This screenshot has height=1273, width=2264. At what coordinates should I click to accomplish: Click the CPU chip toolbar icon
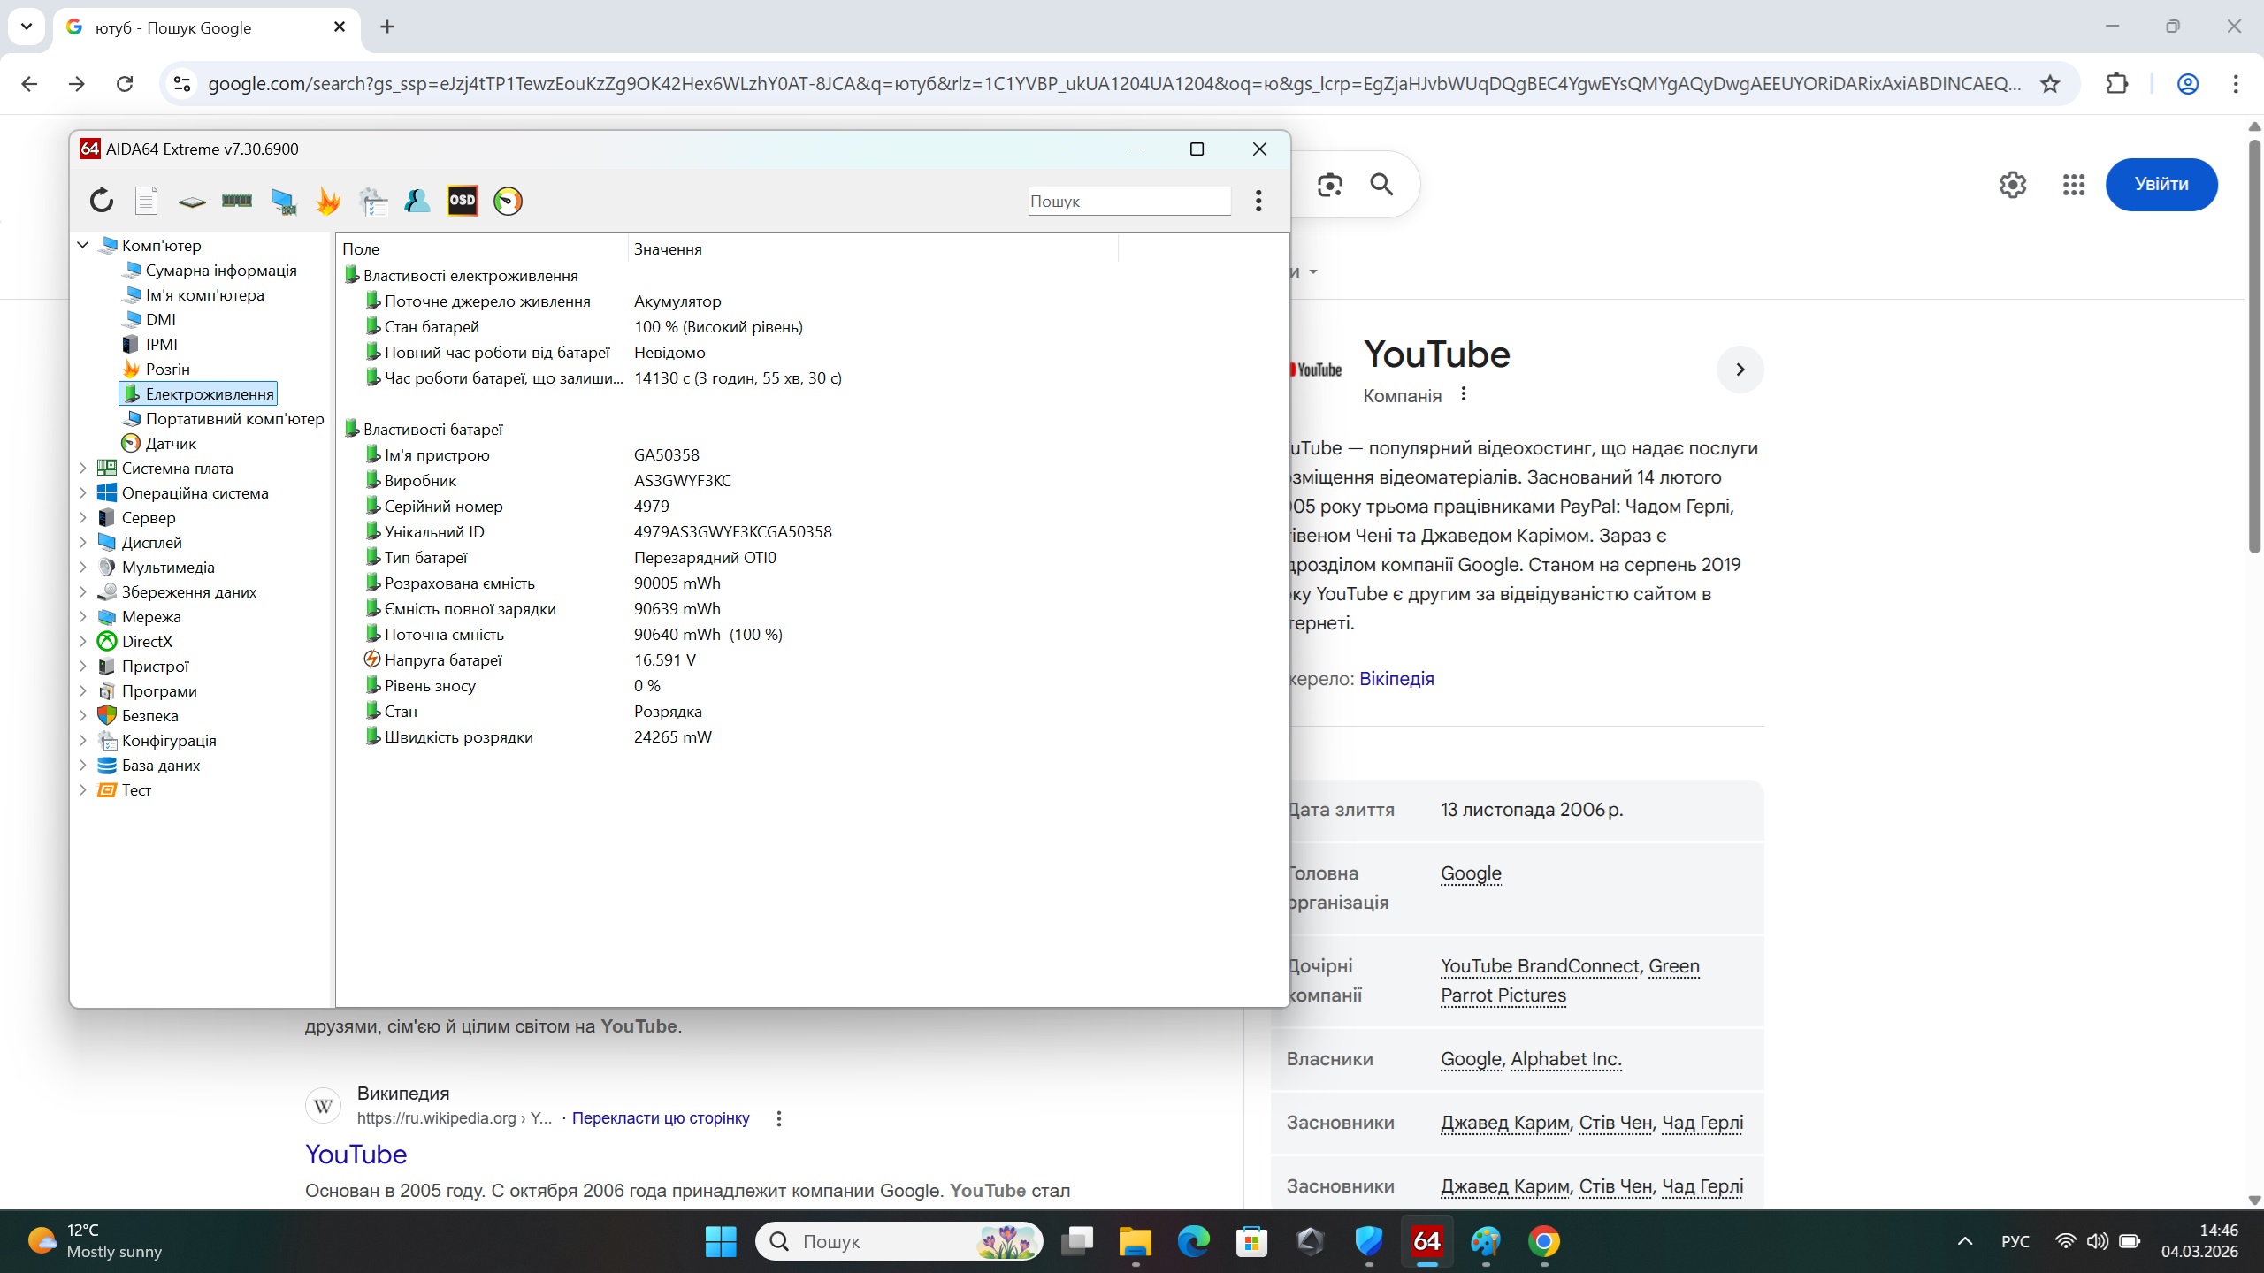pyautogui.click(x=191, y=202)
